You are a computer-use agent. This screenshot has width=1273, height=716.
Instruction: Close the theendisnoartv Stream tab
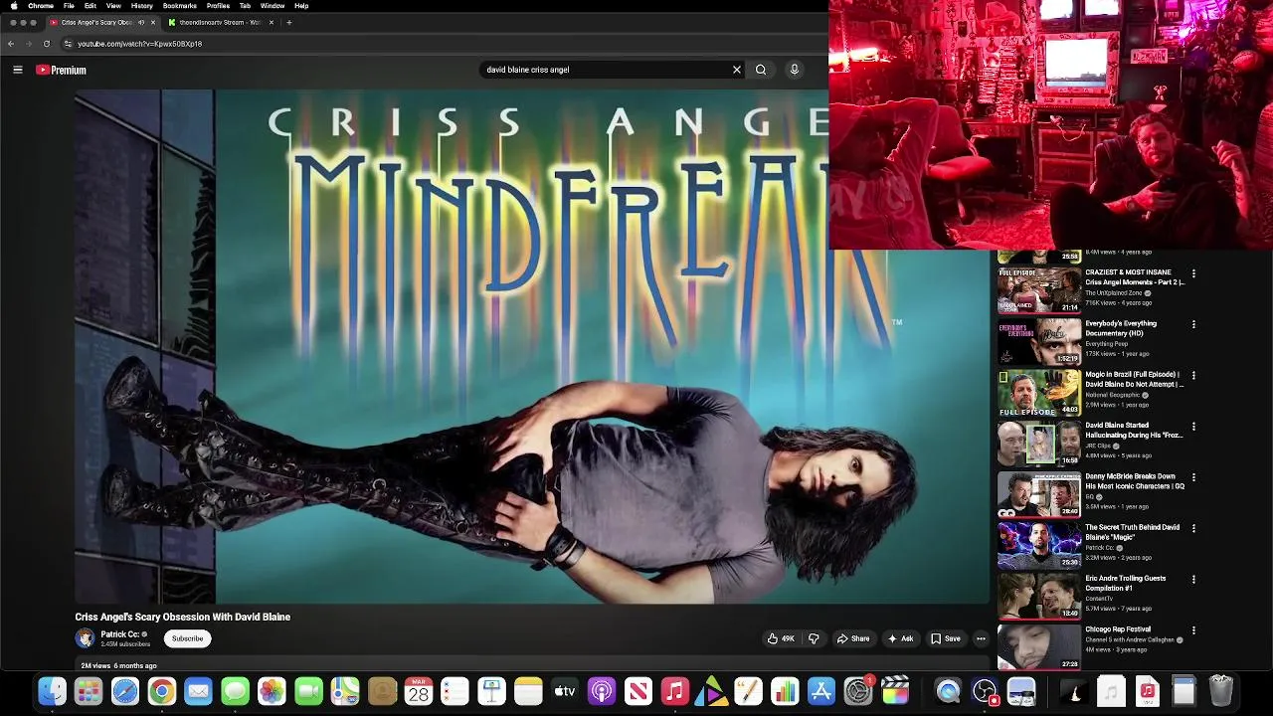click(272, 22)
